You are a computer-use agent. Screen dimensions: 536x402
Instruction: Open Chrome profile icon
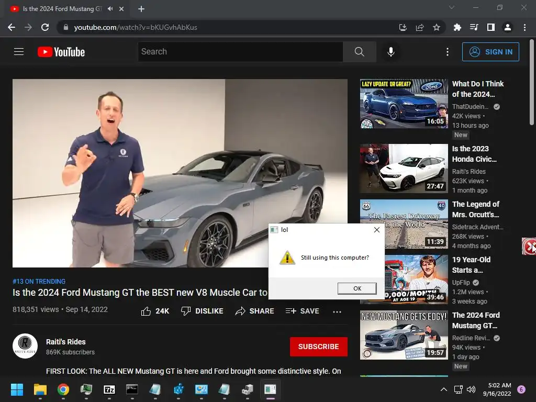click(508, 27)
